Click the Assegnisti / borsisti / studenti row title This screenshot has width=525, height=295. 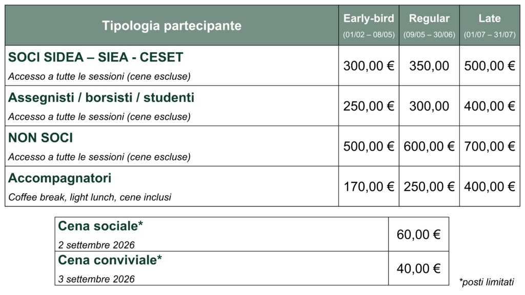(101, 98)
